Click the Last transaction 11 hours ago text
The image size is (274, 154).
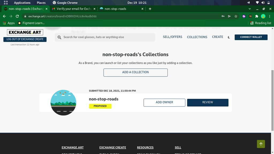click(25, 45)
